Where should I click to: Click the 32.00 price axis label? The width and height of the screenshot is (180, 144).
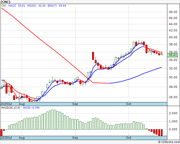click(173, 68)
